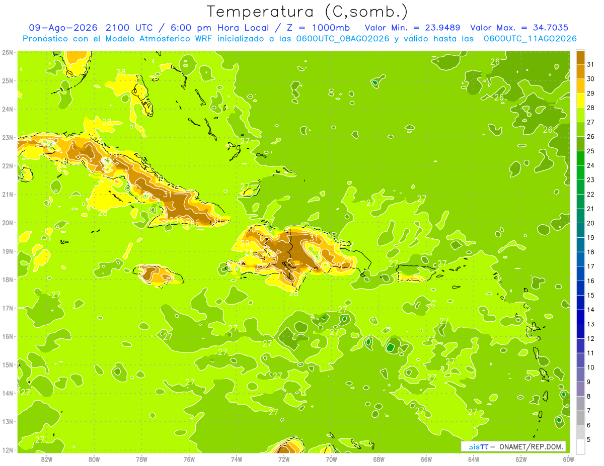Viewport: 604px width, 466px height.
Task: Select the "Z = 1000mb" level text
Action: (317, 28)
